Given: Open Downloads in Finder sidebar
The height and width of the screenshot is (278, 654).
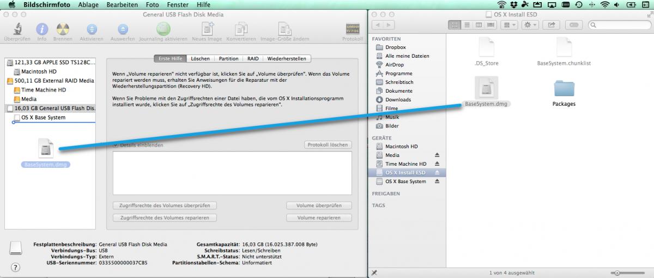Looking at the screenshot, I should coord(407,100).
